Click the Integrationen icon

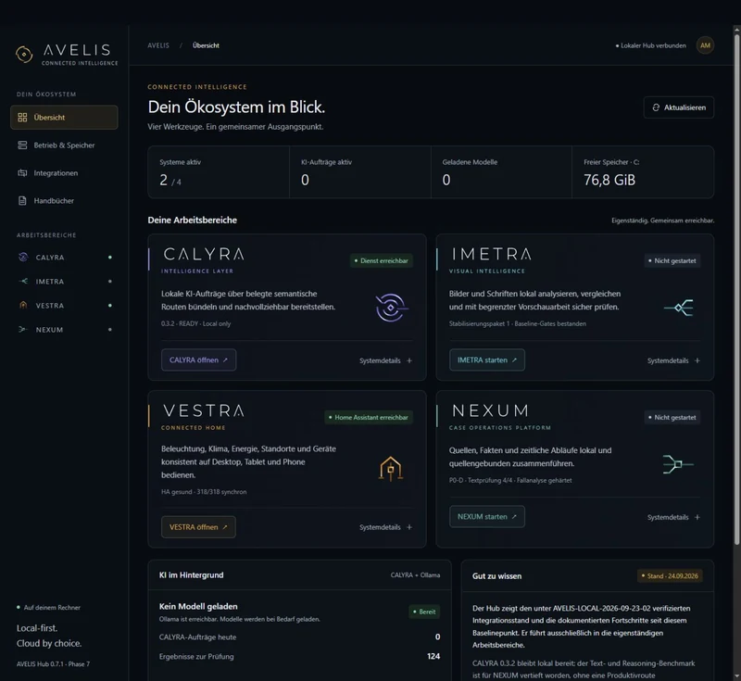pyautogui.click(x=22, y=173)
